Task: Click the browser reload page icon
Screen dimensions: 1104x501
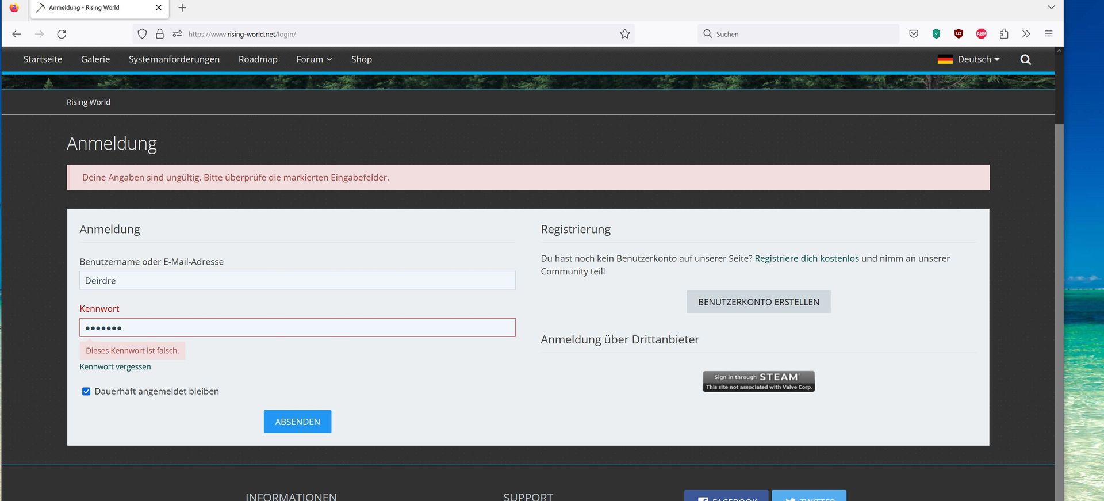Action: click(x=62, y=34)
